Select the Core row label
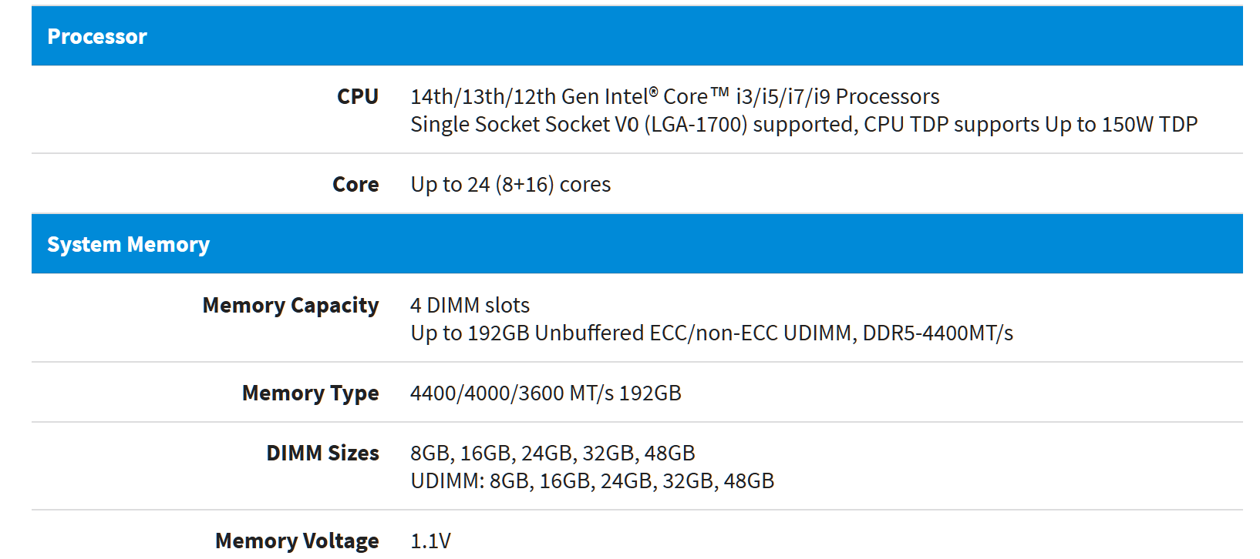The width and height of the screenshot is (1260, 559). [x=355, y=185]
